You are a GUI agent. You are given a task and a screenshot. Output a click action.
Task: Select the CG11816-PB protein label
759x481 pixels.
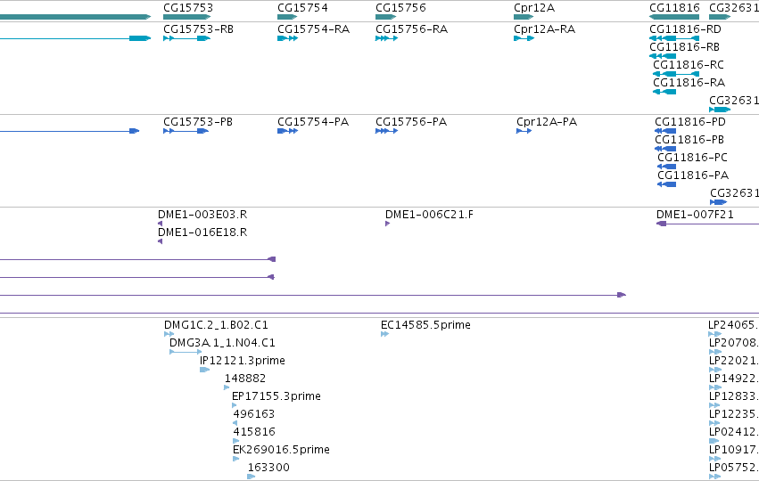pos(689,140)
